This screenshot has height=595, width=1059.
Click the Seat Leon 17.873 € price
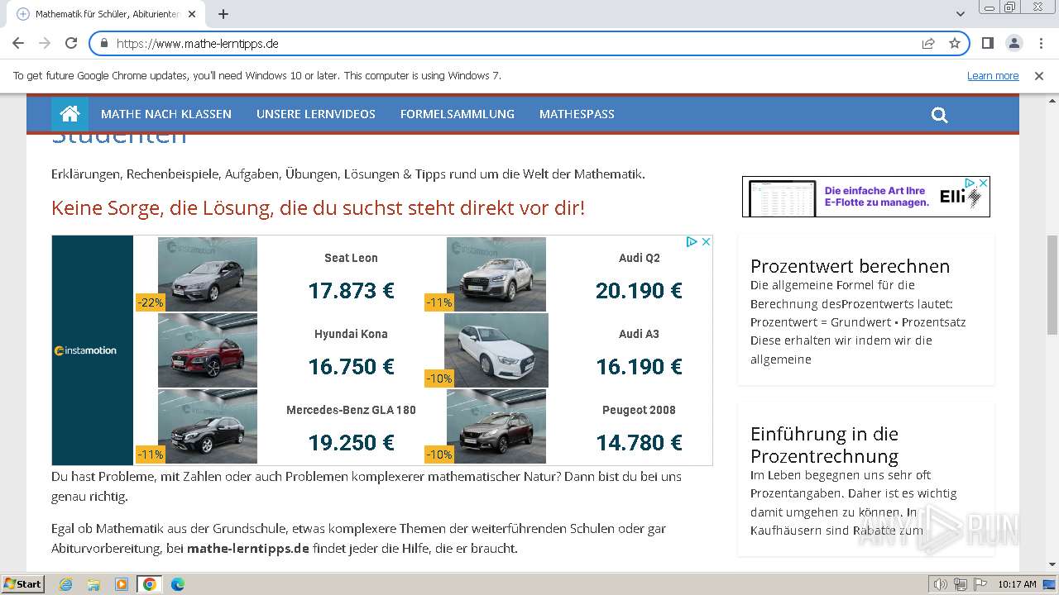pos(351,291)
